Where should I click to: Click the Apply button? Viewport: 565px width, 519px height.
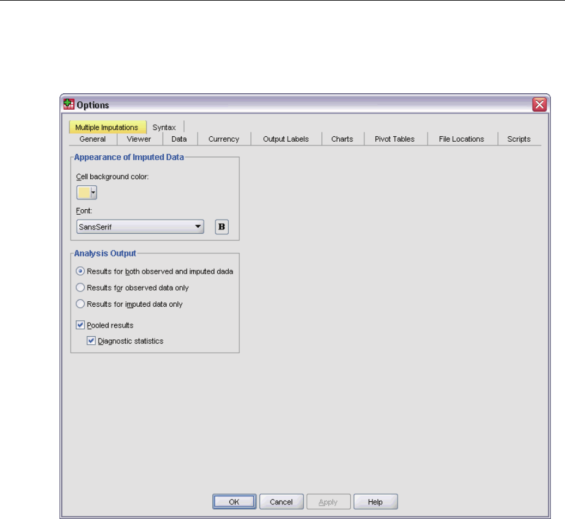click(x=328, y=502)
